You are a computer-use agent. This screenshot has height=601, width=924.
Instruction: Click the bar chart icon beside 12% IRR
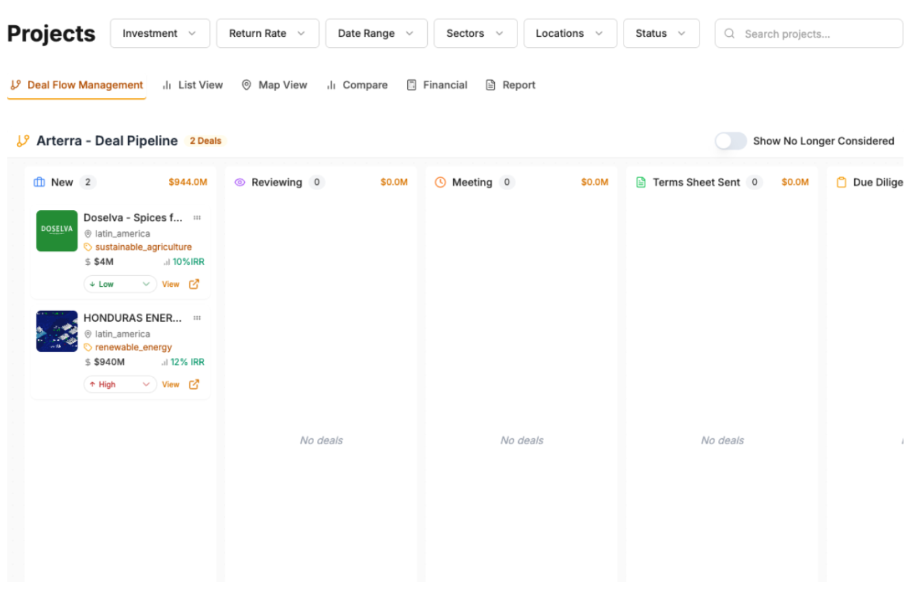[165, 362]
